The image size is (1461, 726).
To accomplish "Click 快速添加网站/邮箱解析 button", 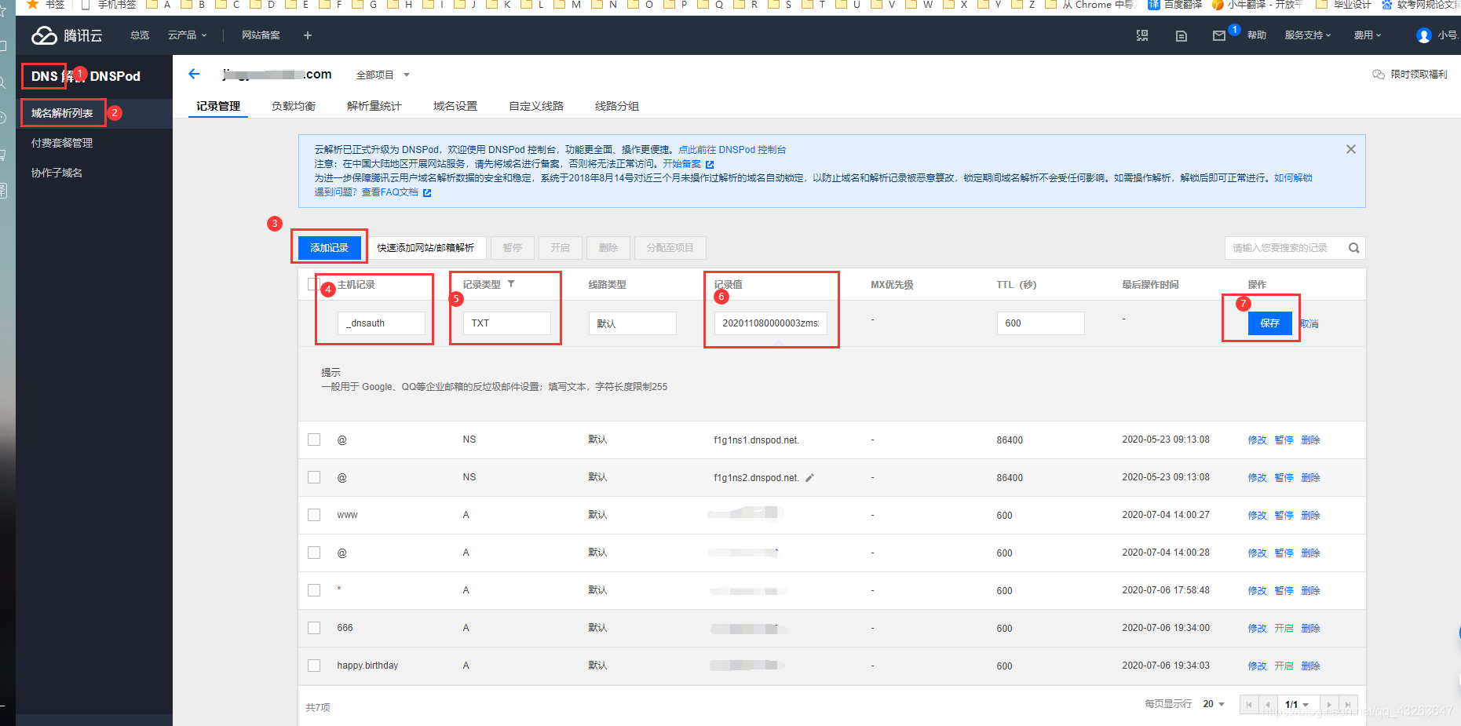I will 426,248.
